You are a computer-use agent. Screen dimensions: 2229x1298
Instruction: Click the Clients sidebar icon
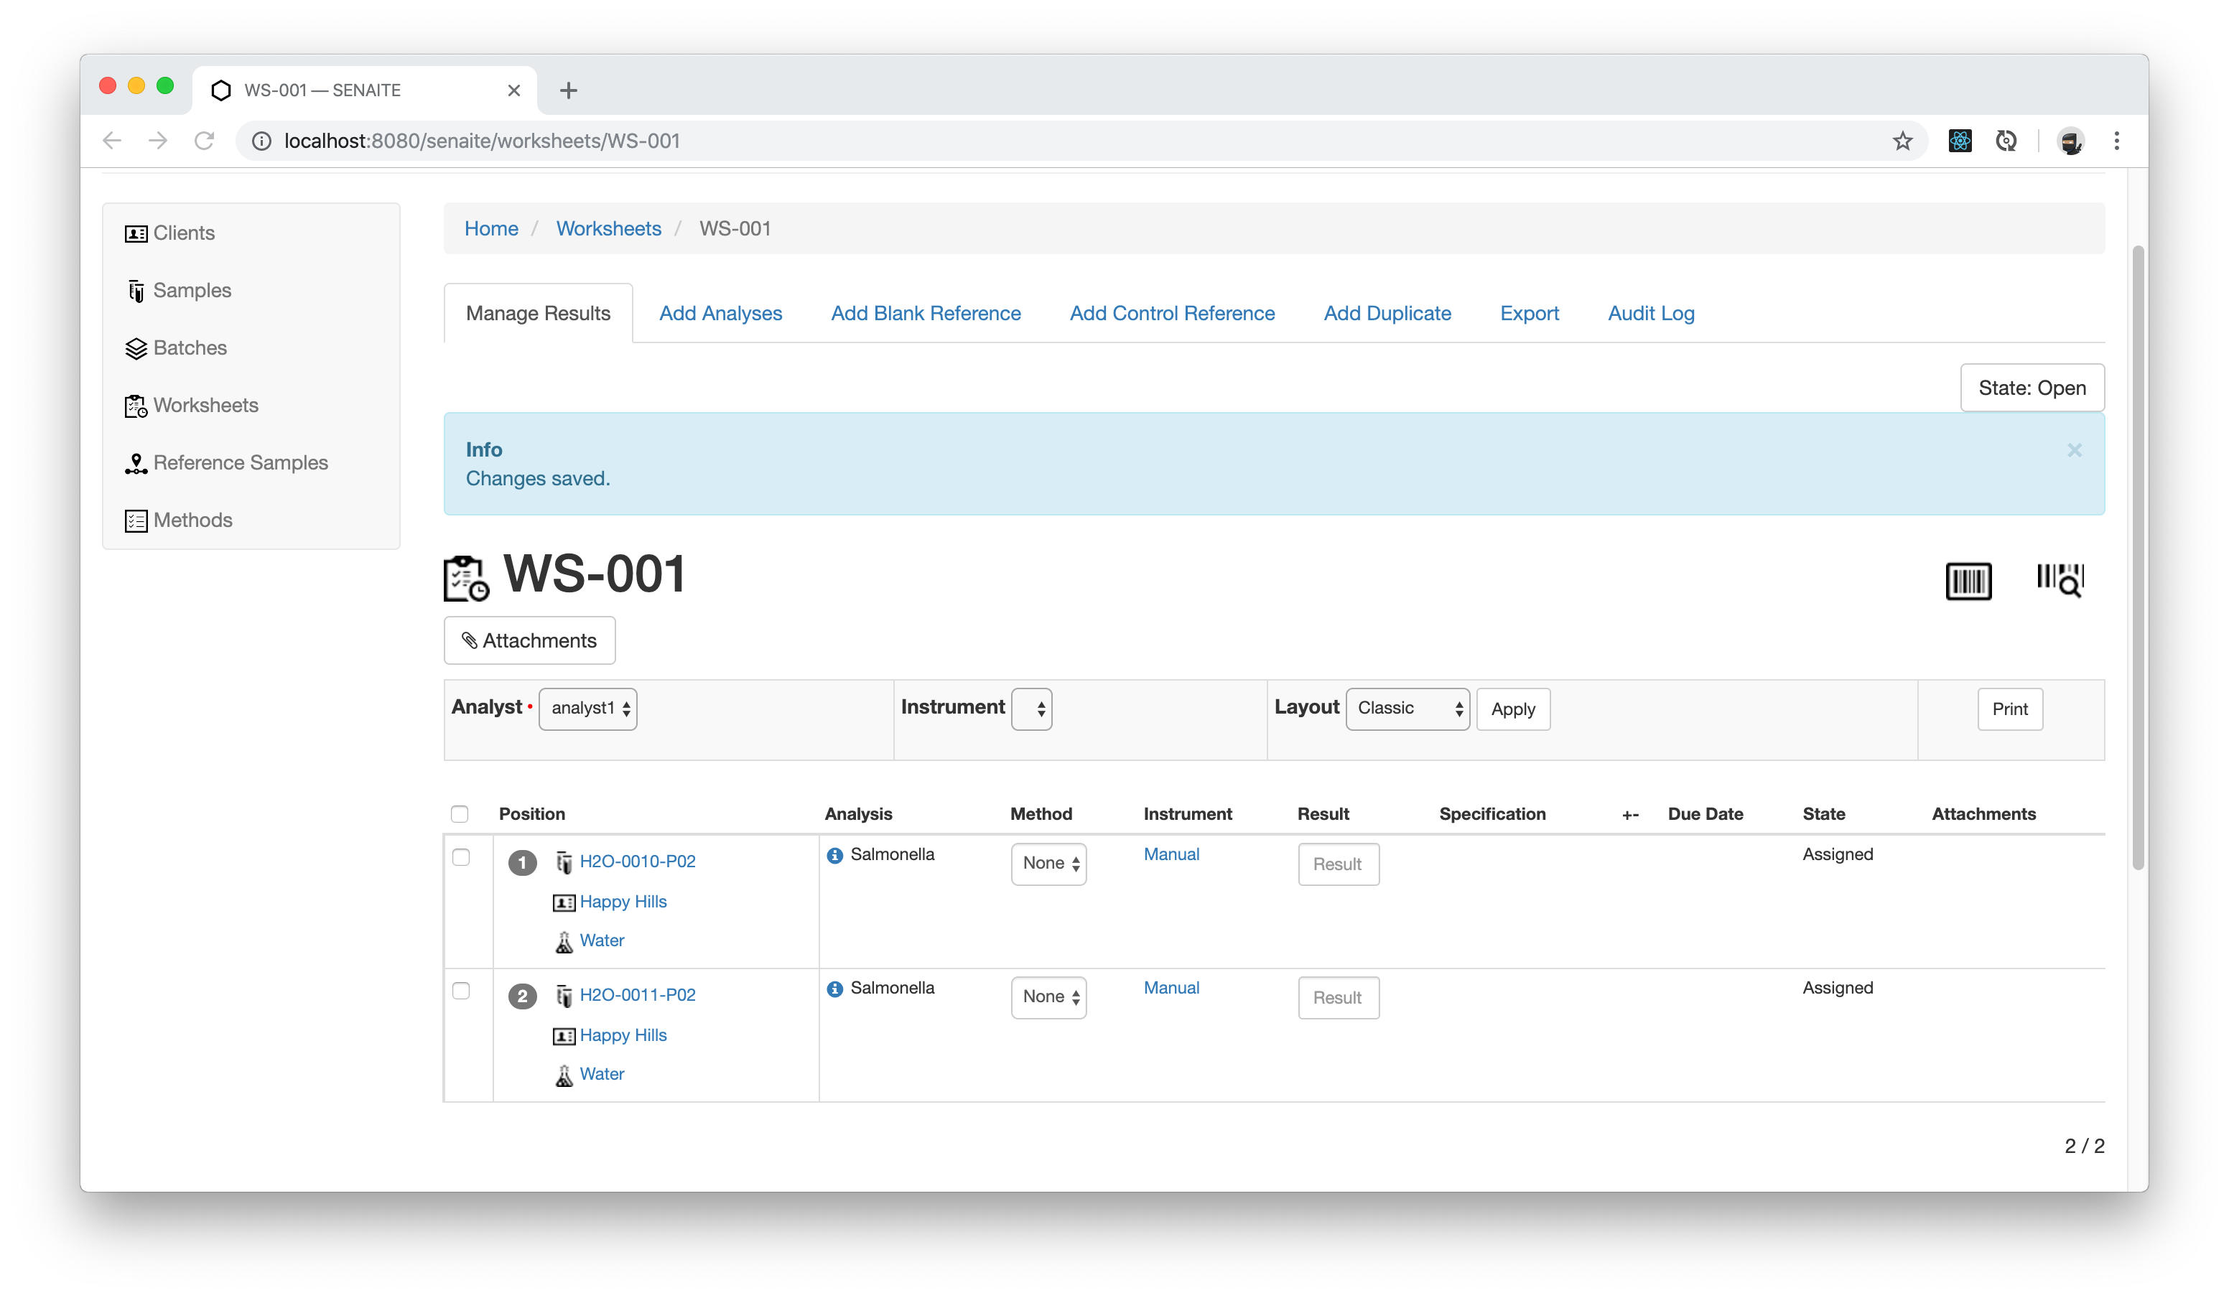point(138,232)
